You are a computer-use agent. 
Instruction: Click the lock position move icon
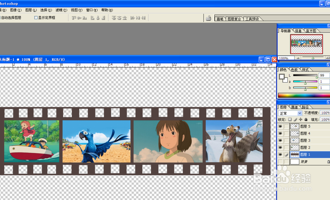click(x=301, y=119)
